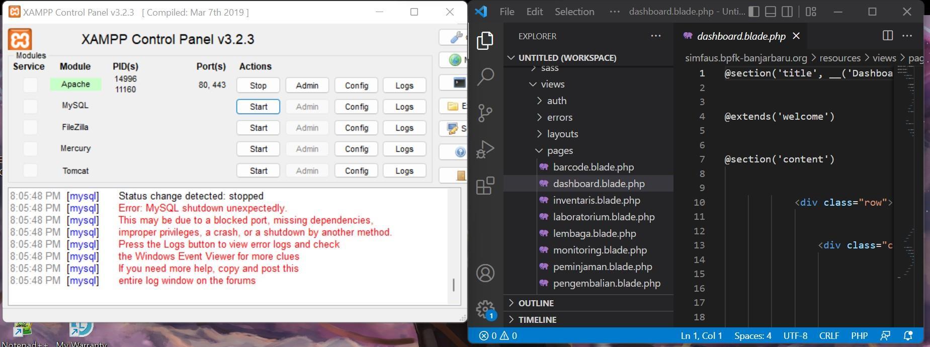930x347 pixels.
Task: Open XAMPP Services button
Action: pos(453,129)
